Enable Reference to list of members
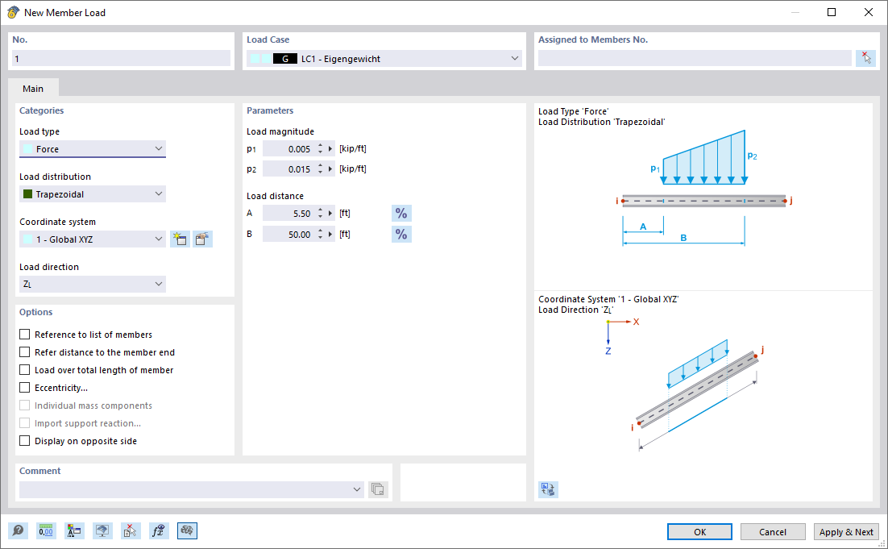Image resolution: width=888 pixels, height=549 pixels. click(x=24, y=335)
